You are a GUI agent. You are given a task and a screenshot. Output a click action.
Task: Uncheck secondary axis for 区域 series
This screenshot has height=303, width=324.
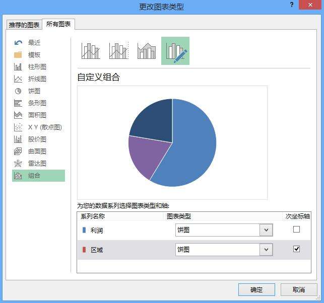pos(296,249)
